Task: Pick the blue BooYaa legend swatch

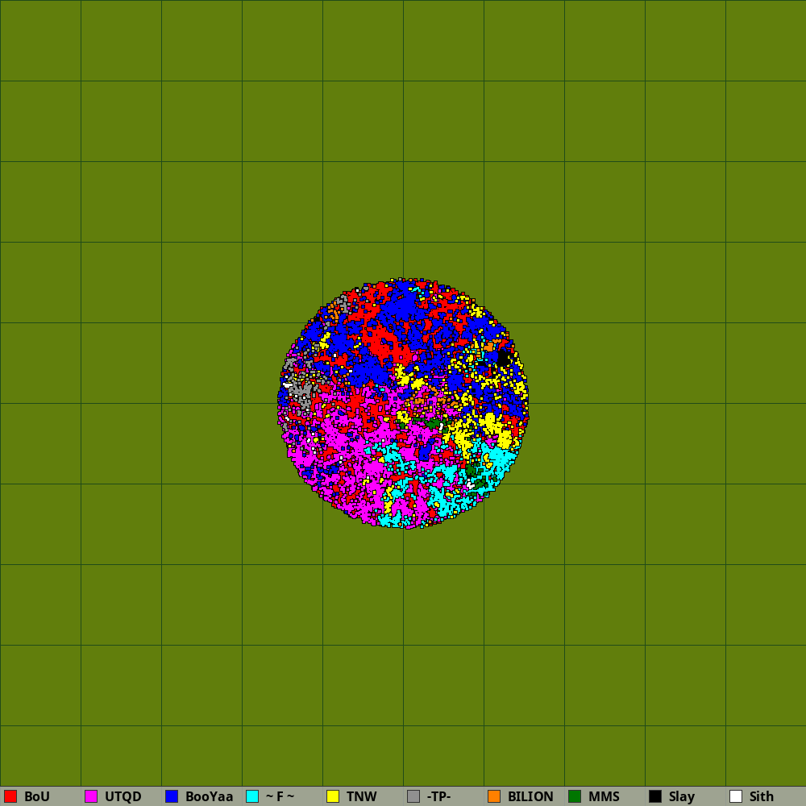Action: [172, 796]
